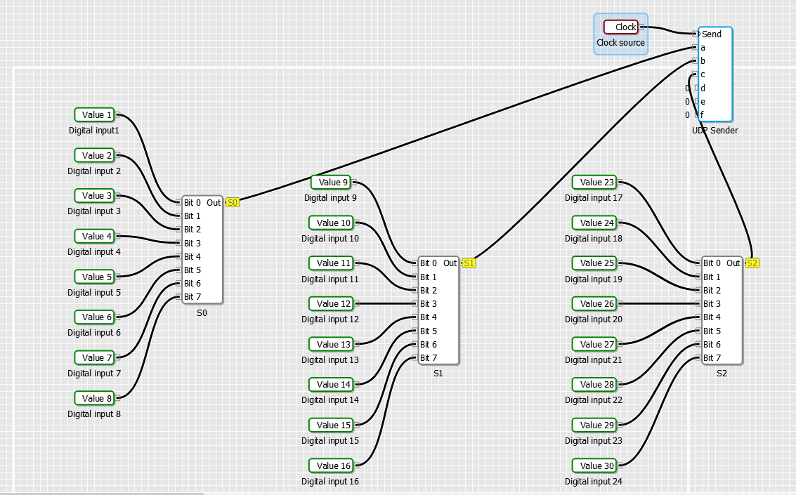Image resolution: width=796 pixels, height=495 pixels.
Task: Select the Value 5 block
Action: coord(94,277)
